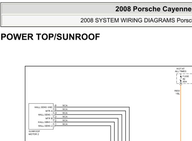Click pin number 6 beside HALL SENS GND

tap(56, 105)
